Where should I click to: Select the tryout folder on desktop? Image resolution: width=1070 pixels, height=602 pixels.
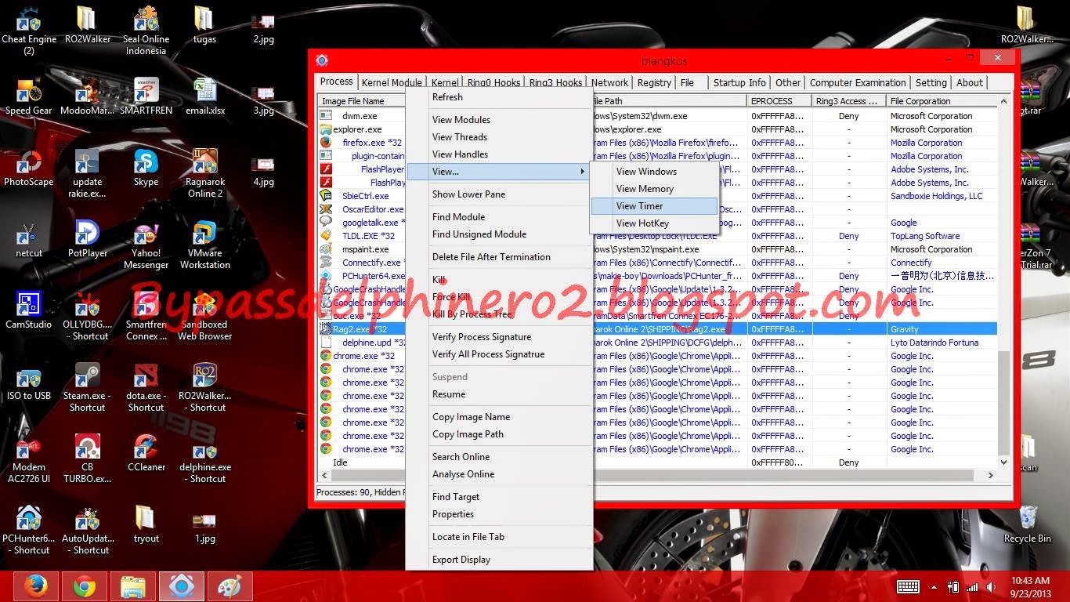pyautogui.click(x=146, y=525)
